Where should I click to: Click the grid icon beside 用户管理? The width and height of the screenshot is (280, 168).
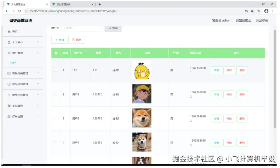(10, 53)
